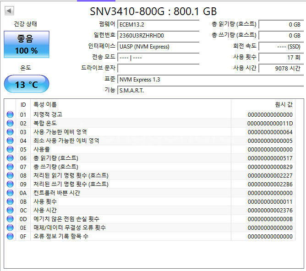Click raw value 0000000000517
306x271 pixels.
pyautogui.click(x=270, y=158)
